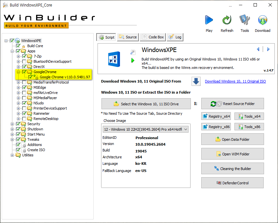278x223 pixels.
Task: Go to previous script with left arrow
Action: point(258,49)
